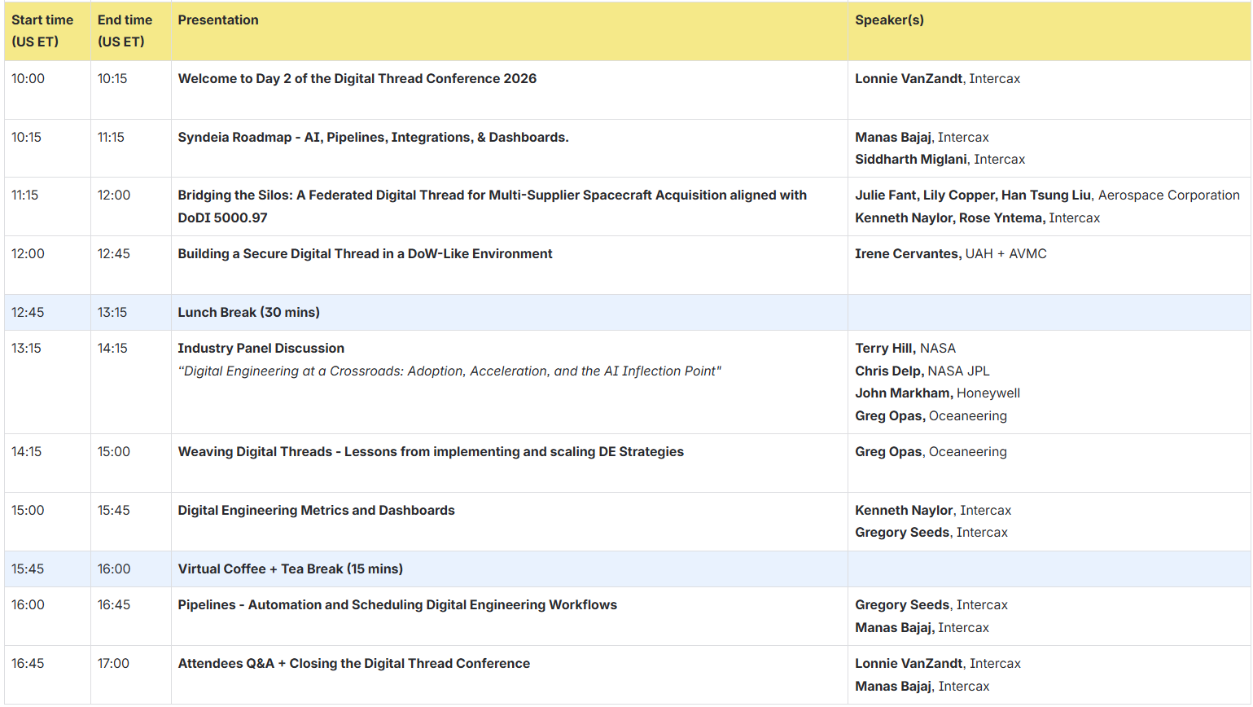Click the 12:00 end time cell
The width and height of the screenshot is (1253, 707).
(131, 207)
